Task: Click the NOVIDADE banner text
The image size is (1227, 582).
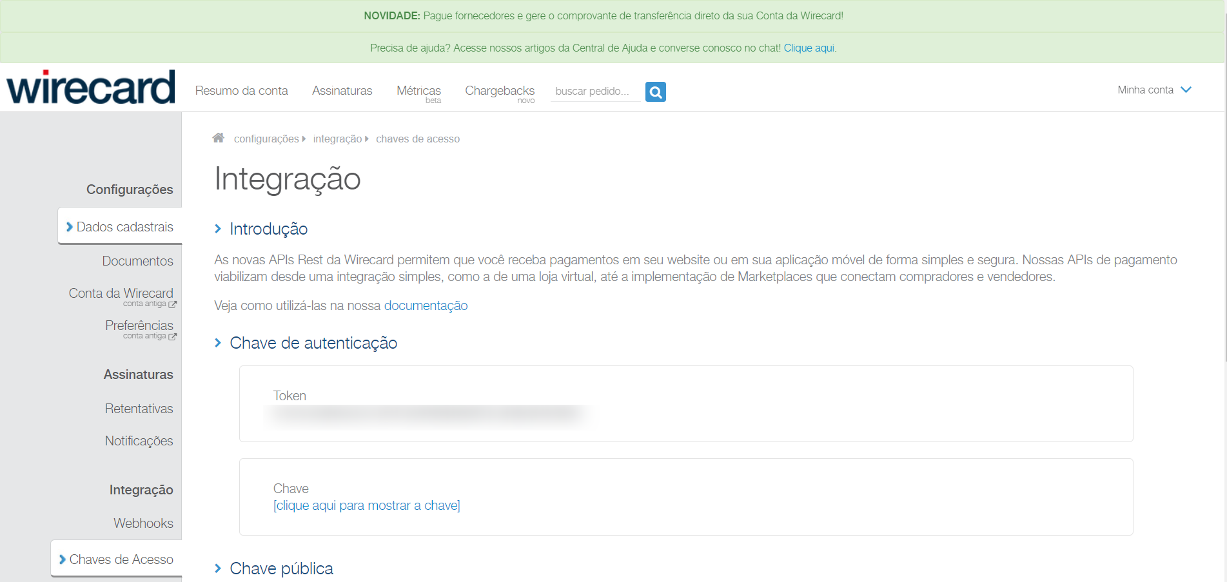Action: 604,16
